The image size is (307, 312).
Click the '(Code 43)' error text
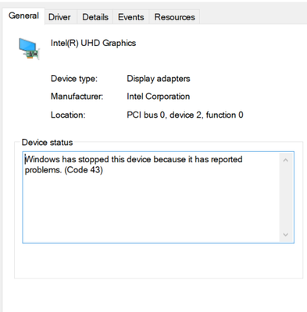(84, 170)
